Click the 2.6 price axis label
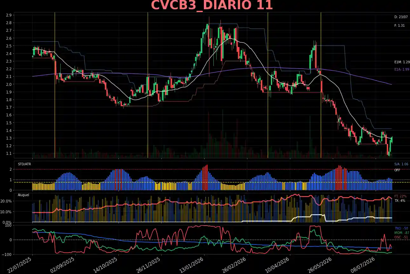Screen dimensions: 410x274 [9, 38]
